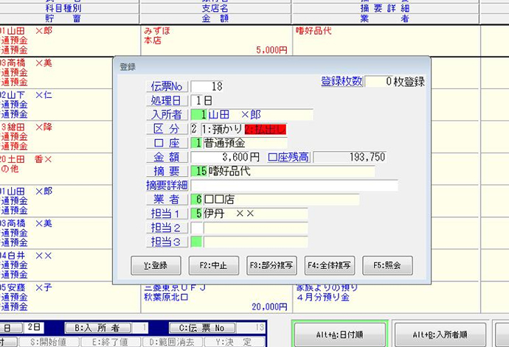Select the red 2:払出し withdrawal option
This screenshot has height=347, width=509.
point(264,128)
